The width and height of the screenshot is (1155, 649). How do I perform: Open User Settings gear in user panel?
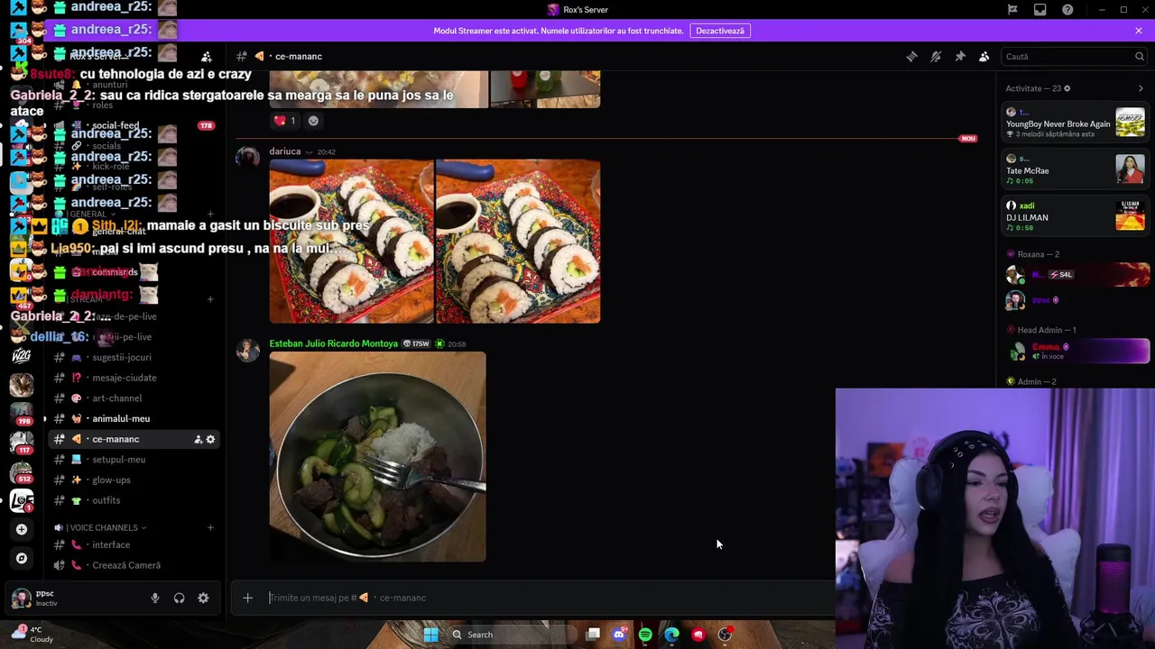click(203, 598)
